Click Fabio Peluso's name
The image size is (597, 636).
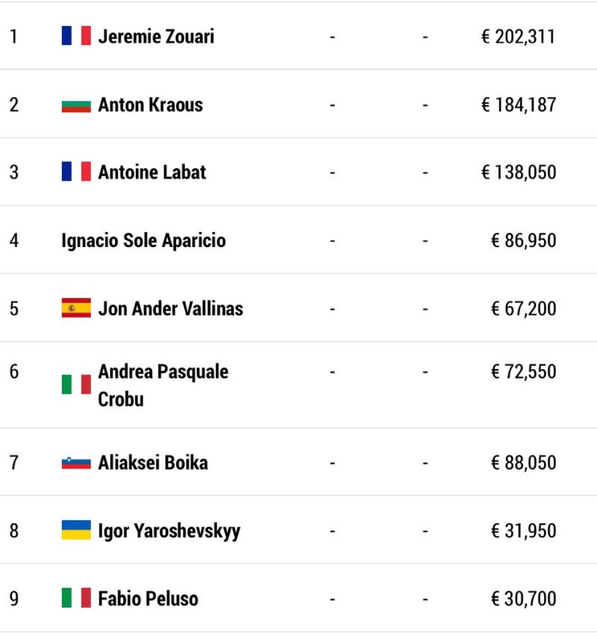(x=148, y=599)
